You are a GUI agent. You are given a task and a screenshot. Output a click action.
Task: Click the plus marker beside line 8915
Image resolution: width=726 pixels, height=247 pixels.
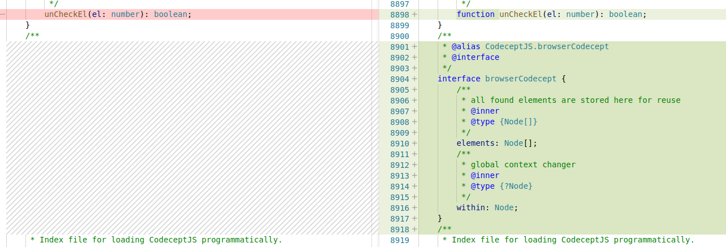tap(415, 197)
